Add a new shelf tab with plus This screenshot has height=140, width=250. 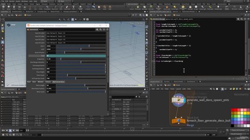pyautogui.click(x=94, y=4)
